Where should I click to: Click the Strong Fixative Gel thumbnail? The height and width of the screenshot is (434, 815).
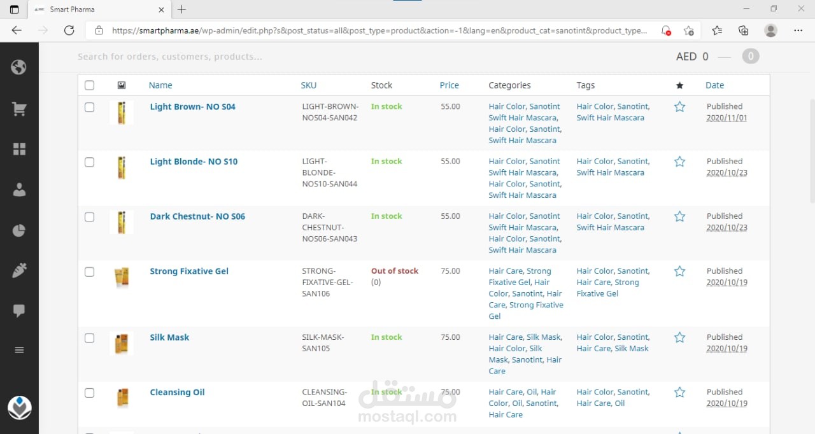tap(122, 277)
